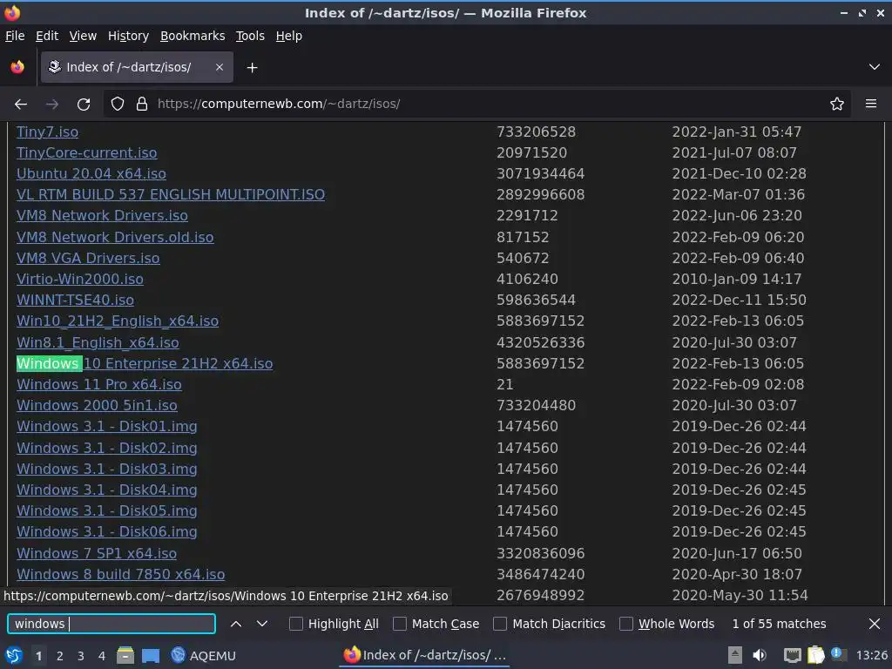This screenshot has height=669, width=892.
Task: Open update notification tray icon
Action: pos(837,654)
